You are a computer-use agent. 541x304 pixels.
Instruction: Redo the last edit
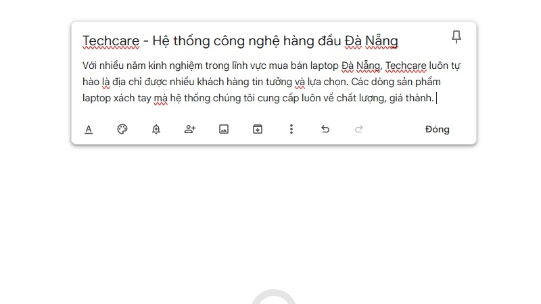coord(359,129)
